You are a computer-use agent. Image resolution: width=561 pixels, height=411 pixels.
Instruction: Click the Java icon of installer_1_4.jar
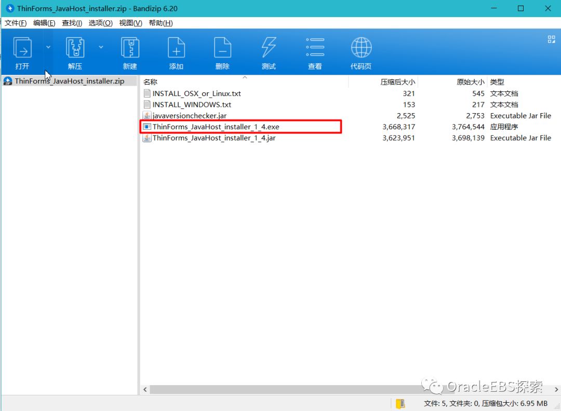pyautogui.click(x=146, y=138)
